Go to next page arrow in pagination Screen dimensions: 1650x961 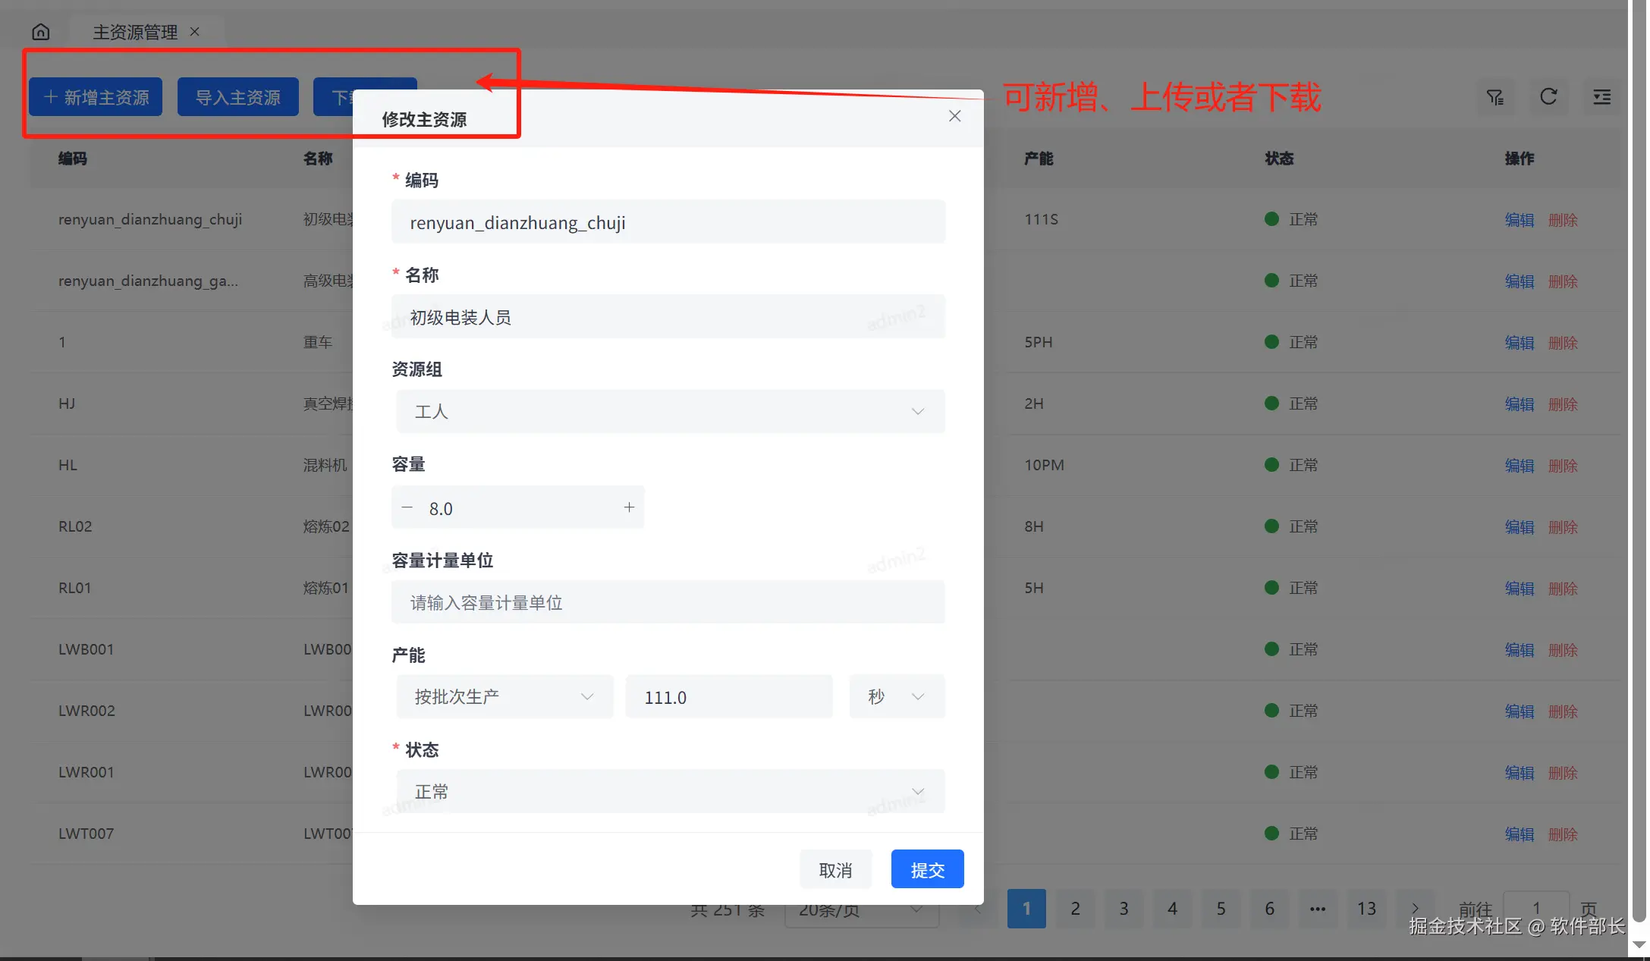click(1415, 908)
